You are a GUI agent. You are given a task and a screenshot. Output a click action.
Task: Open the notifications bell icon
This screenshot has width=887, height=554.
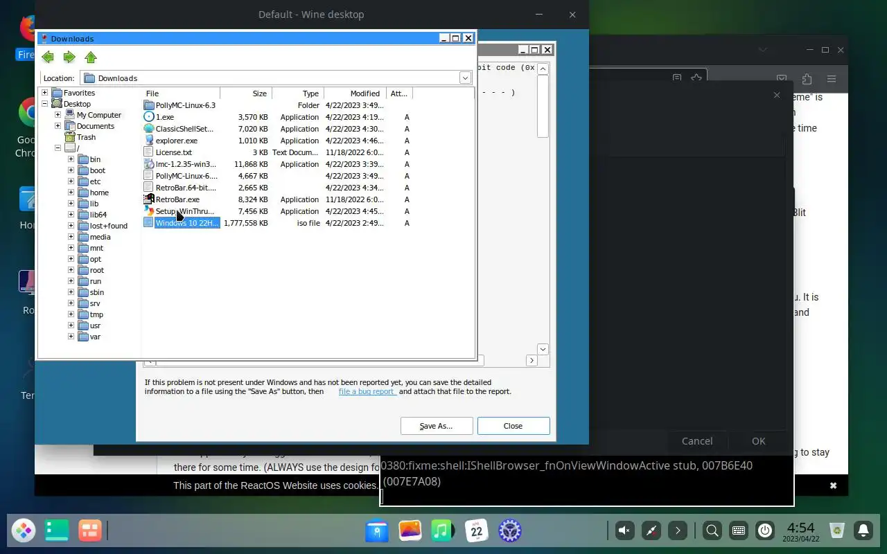coord(863,530)
